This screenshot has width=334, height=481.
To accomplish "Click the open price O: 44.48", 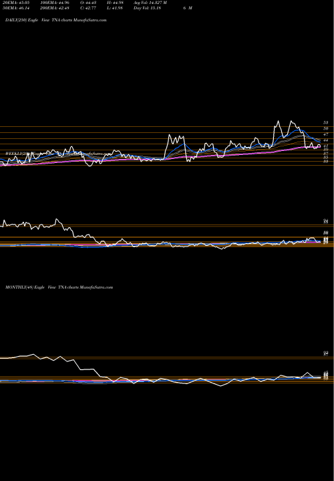I will [x=88, y=3].
